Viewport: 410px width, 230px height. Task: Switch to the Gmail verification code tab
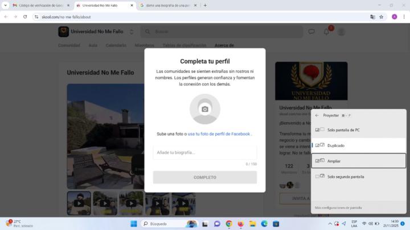click(40, 5)
